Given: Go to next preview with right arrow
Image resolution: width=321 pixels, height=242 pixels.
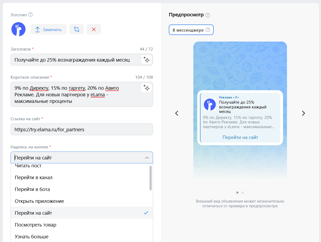Looking at the screenshot, I should pos(303,113).
